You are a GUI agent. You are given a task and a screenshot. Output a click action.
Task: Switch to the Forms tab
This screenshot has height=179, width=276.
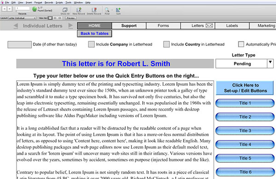point(163,26)
